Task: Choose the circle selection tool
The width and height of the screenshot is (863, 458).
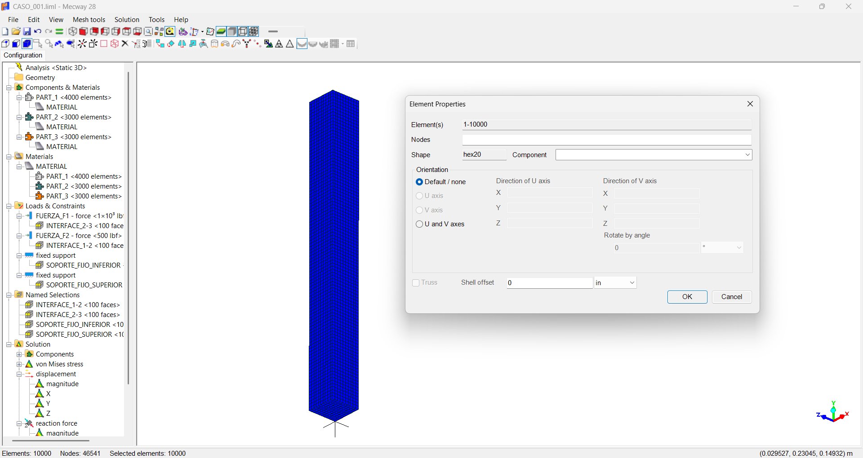Action: (x=49, y=44)
